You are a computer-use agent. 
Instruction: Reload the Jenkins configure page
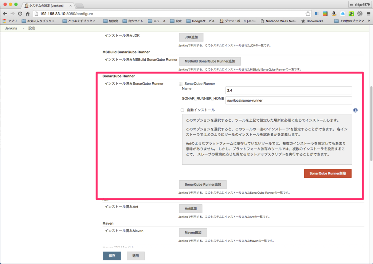pos(20,14)
